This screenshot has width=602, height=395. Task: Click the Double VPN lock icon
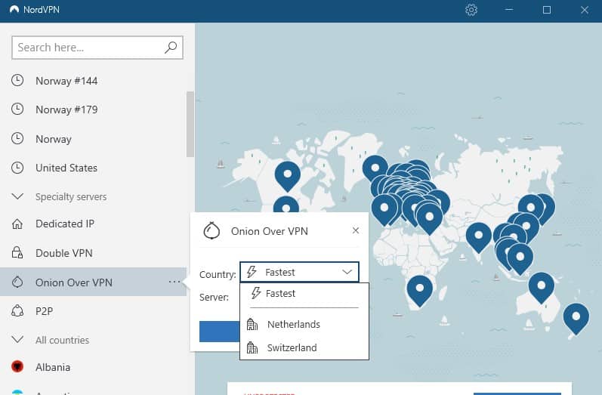(x=17, y=252)
